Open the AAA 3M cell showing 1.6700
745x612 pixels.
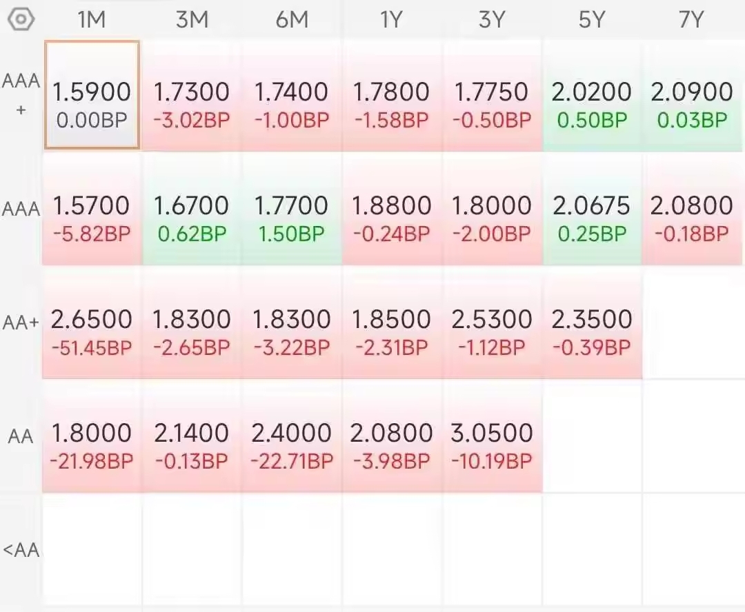pyautogui.click(x=192, y=209)
